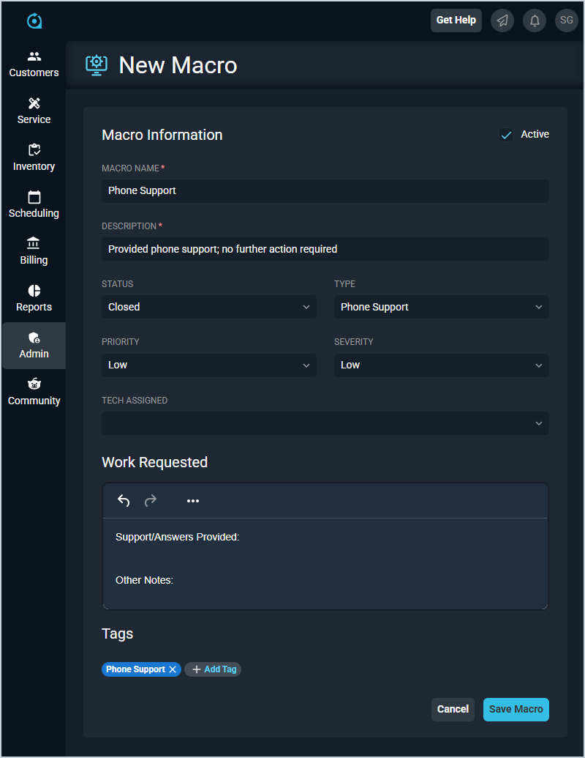
Task: Click the undo arrow in editor toolbar
Action: (124, 501)
